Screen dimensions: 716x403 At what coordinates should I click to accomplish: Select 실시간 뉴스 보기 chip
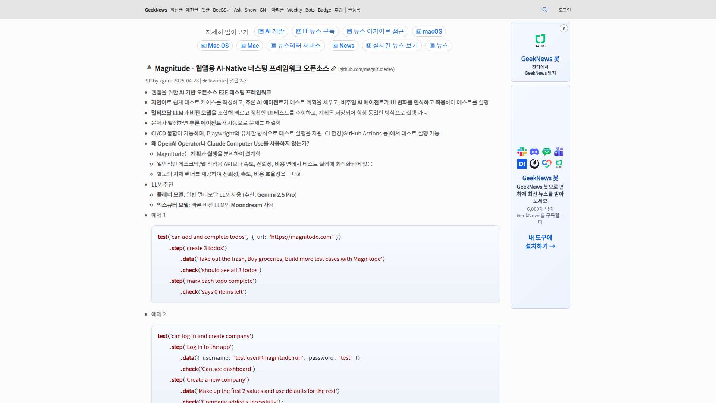pos(392,46)
